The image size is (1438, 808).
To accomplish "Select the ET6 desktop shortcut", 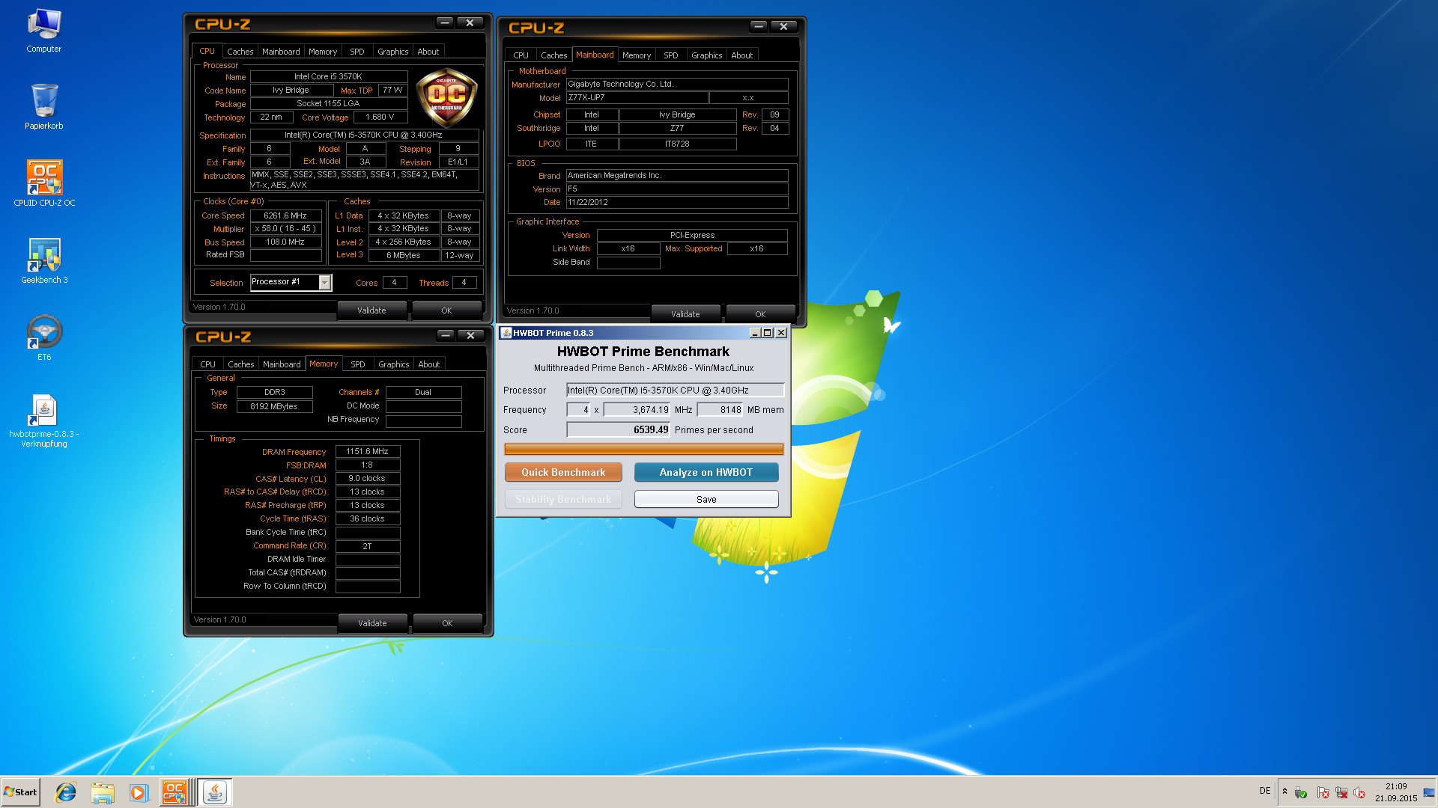I will pos(44,338).
